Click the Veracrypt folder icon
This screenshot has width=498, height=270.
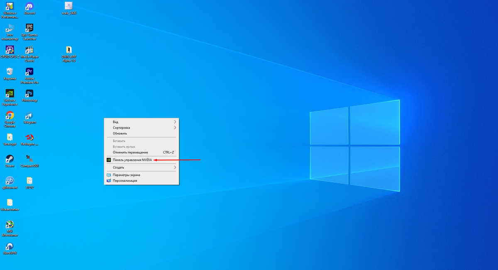coord(10,139)
